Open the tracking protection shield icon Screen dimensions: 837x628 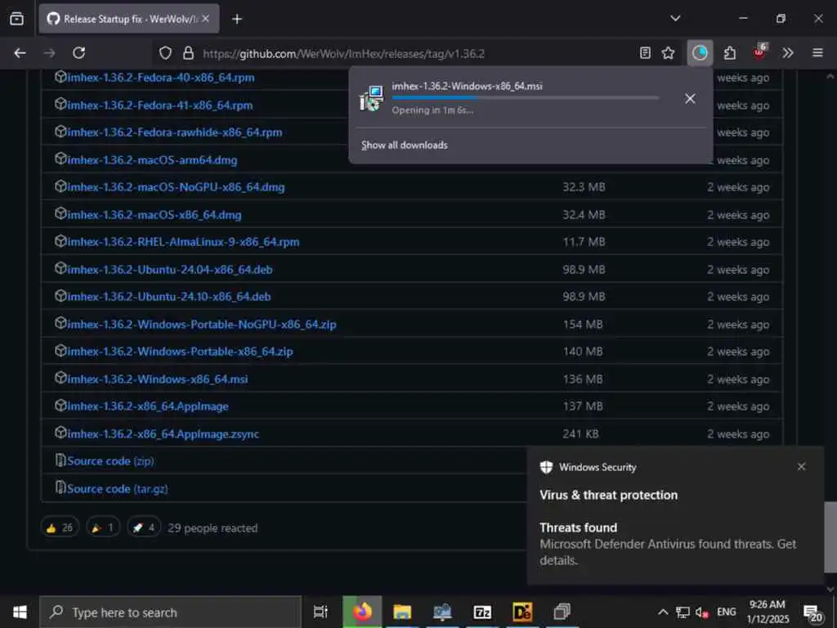click(165, 53)
